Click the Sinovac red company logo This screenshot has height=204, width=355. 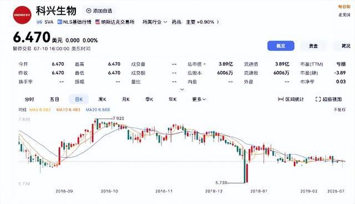click(x=22, y=15)
